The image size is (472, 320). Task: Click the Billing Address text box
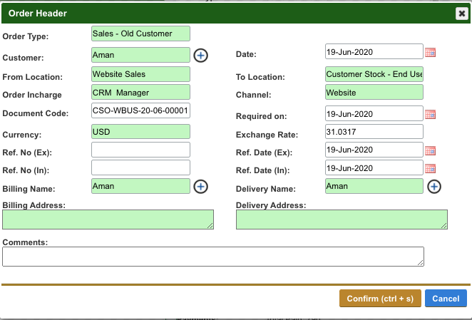[107, 220]
